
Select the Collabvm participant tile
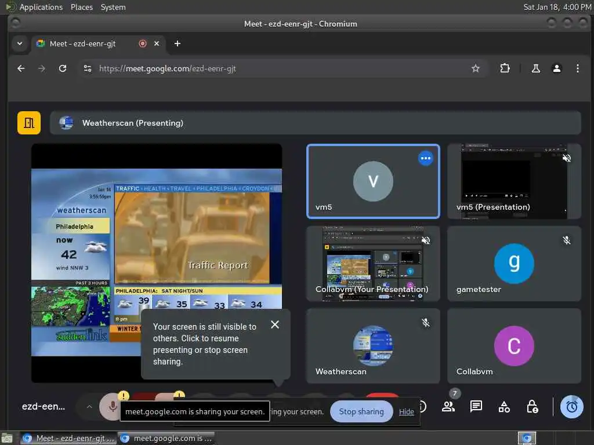tap(514, 346)
